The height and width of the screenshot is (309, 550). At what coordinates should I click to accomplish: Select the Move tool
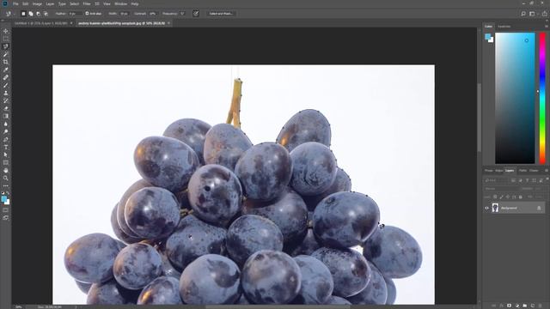pos(6,31)
